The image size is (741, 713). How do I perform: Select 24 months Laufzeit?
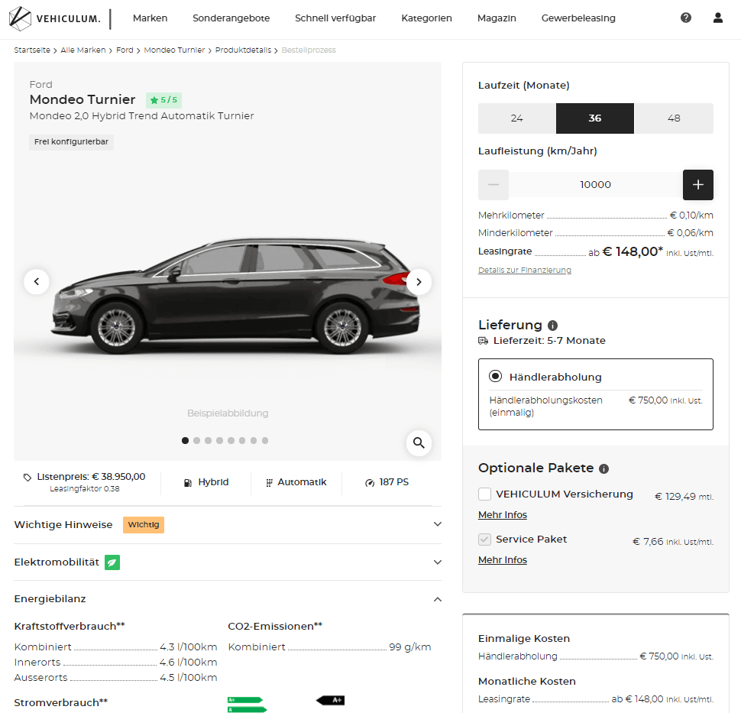(517, 118)
